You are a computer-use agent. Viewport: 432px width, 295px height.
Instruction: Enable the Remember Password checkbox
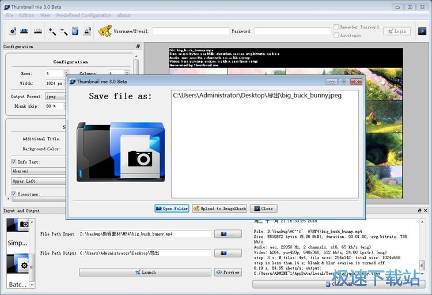point(336,27)
